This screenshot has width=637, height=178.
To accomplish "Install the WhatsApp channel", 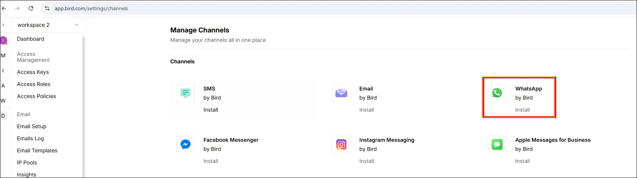I will click(522, 110).
